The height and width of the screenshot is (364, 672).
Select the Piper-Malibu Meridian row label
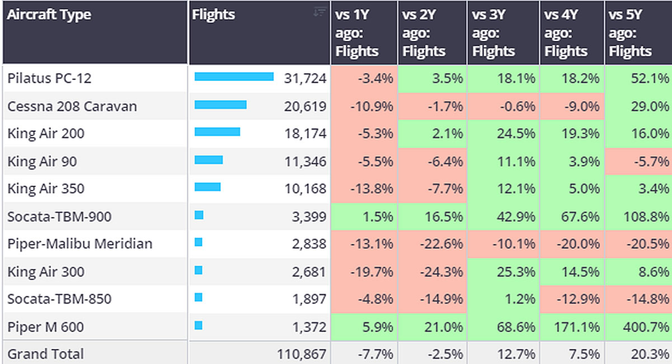point(80,244)
